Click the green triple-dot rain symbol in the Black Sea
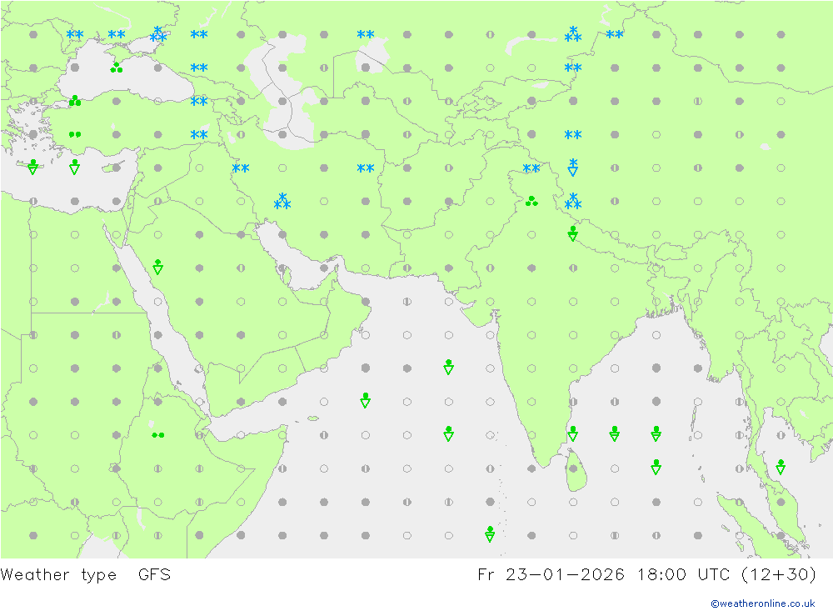The height and width of the screenshot is (611, 833). (117, 68)
